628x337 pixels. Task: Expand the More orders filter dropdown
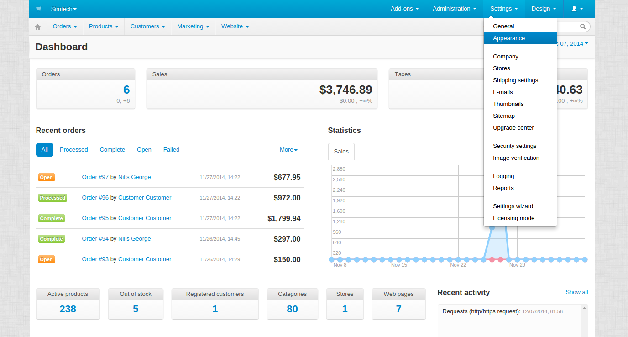coord(288,150)
